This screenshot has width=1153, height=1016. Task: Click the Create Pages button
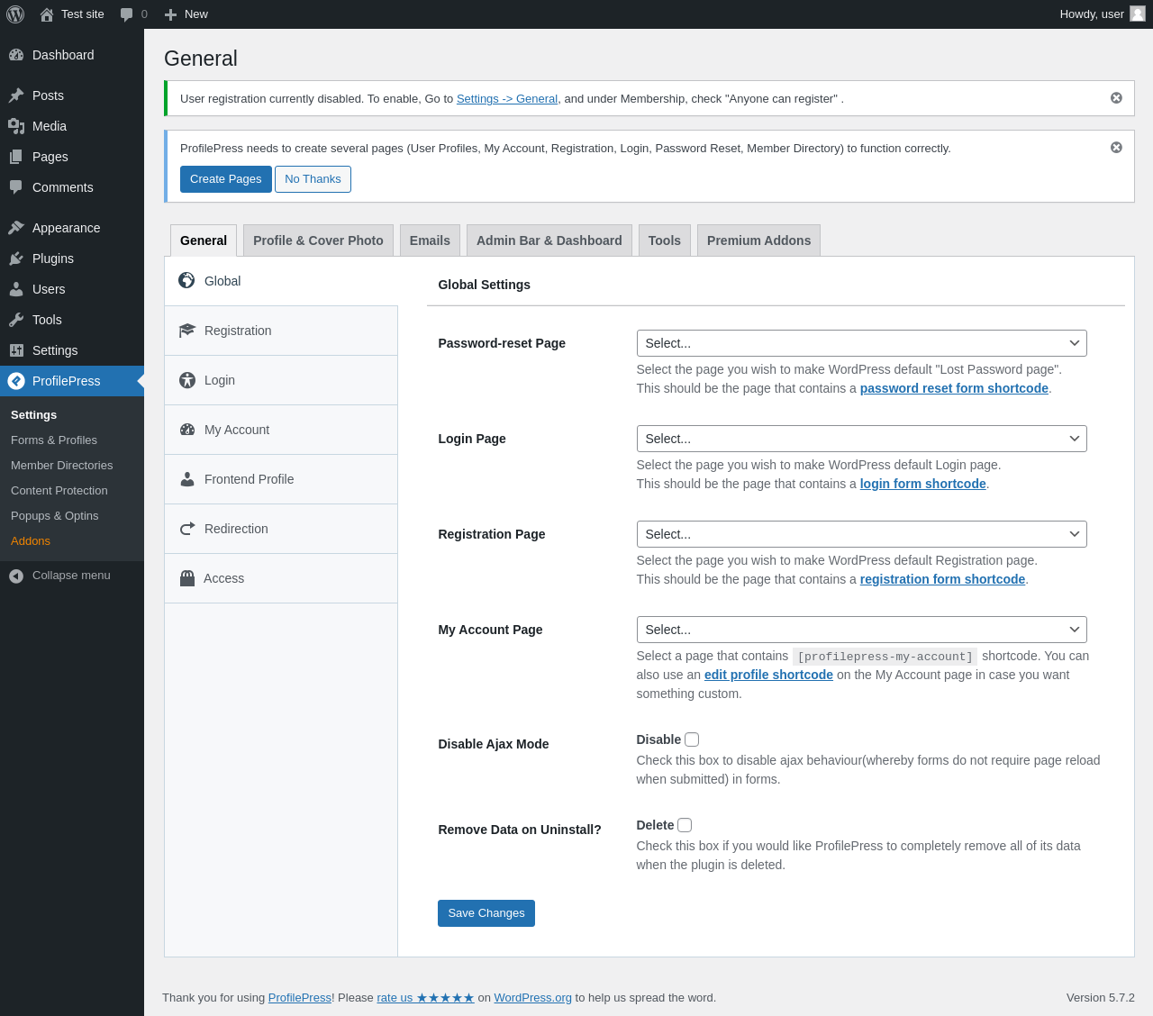click(226, 179)
